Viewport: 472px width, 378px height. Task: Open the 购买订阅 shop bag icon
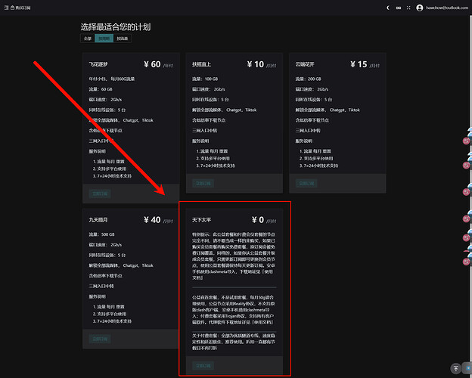click(12, 8)
